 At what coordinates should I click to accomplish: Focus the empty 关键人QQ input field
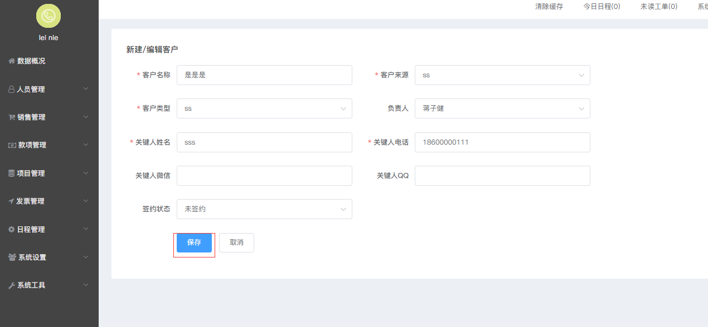(x=502, y=176)
